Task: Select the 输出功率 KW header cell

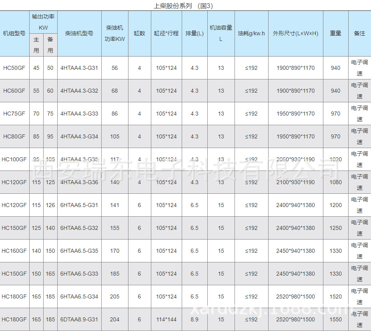Action: [x=43, y=22]
